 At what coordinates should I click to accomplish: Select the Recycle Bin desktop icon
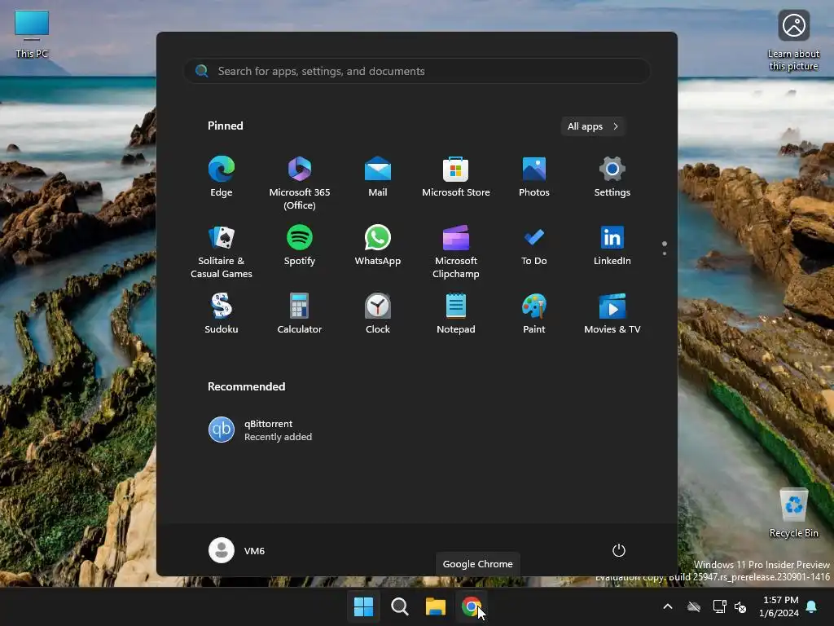(793, 513)
